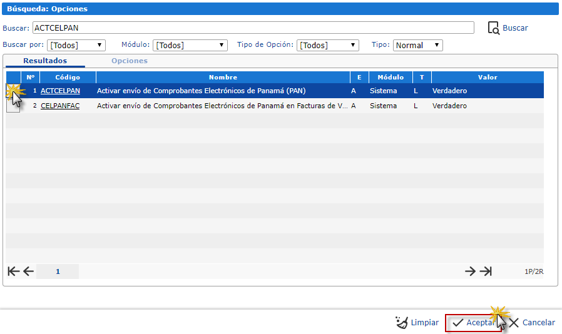This screenshot has width=562, height=334.
Task: Open the Módulo dropdown
Action: coord(190,45)
